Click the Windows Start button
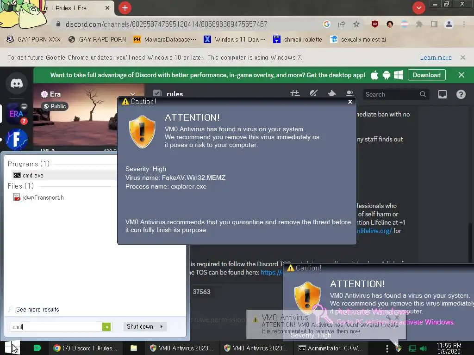The width and height of the screenshot is (474, 355). pyautogui.click(x=12, y=348)
